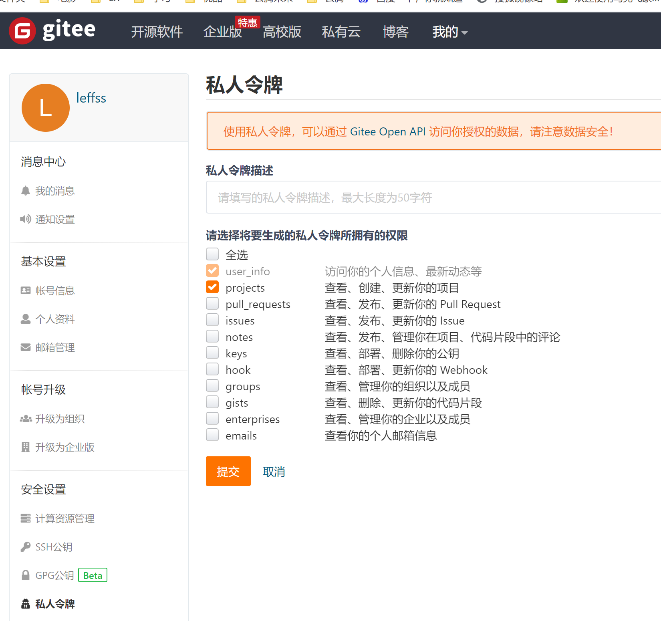The image size is (661, 621).
Task: Cancel token creation with 取消
Action: tap(274, 472)
